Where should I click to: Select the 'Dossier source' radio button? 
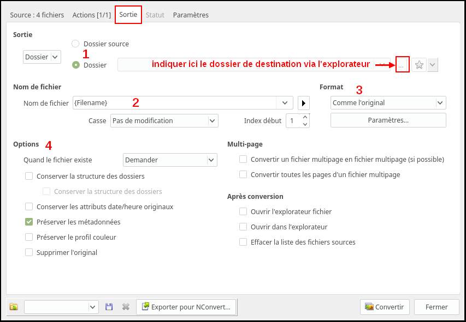click(x=76, y=44)
